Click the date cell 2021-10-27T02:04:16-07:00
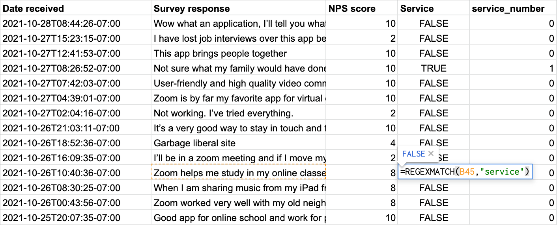Screen dimensions: 557x225 pos(75,113)
